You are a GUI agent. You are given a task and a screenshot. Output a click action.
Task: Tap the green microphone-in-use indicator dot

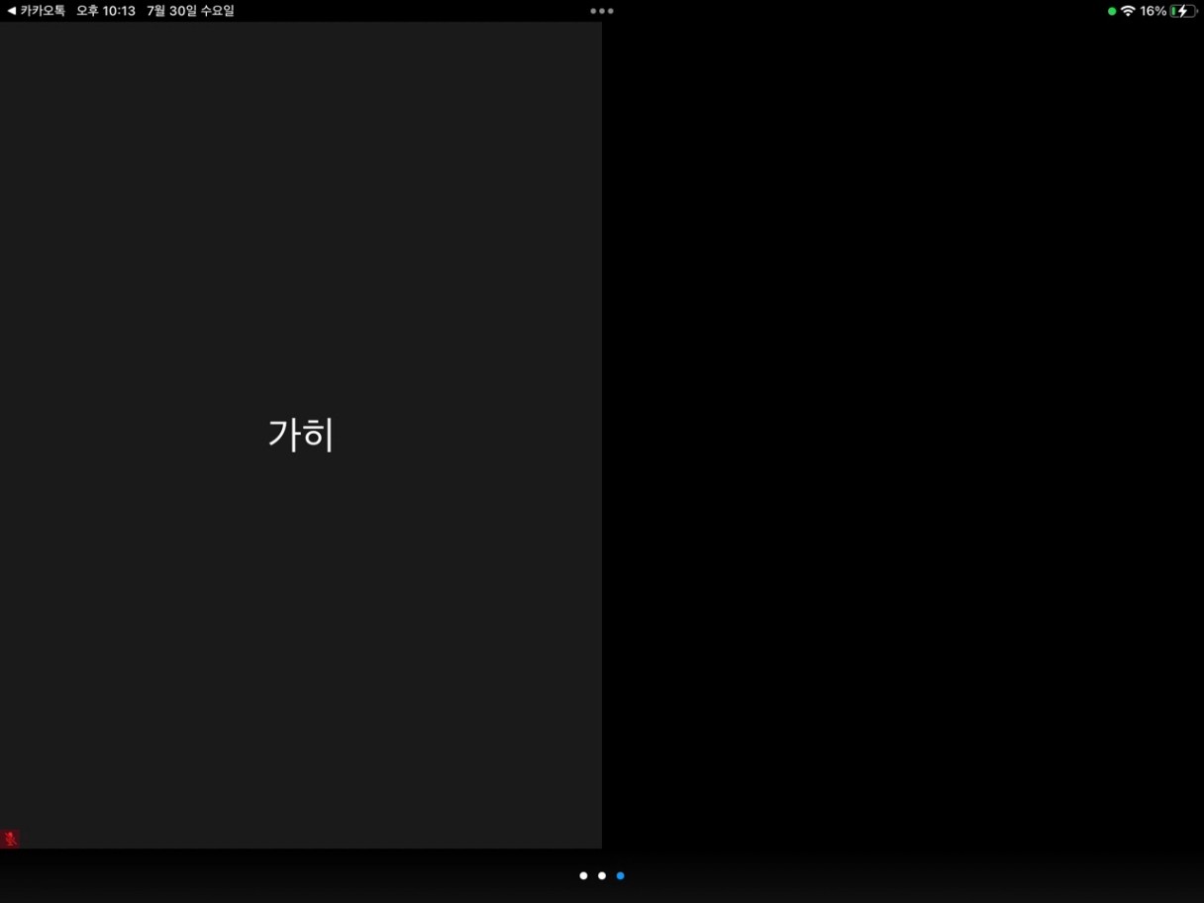(x=1112, y=11)
